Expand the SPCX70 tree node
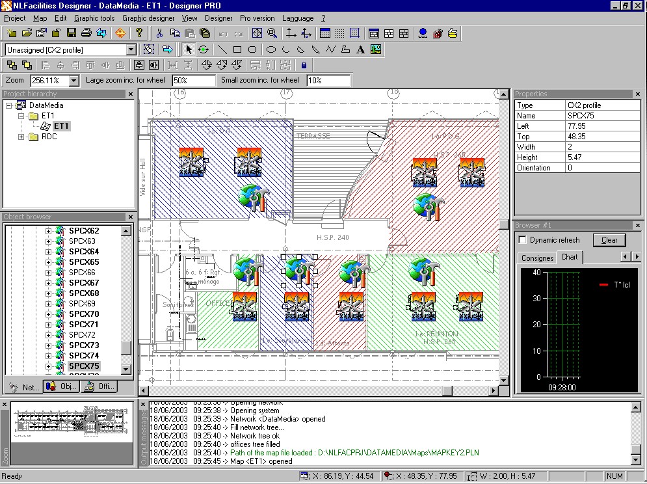The width and height of the screenshot is (647, 484). pyautogui.click(x=48, y=314)
